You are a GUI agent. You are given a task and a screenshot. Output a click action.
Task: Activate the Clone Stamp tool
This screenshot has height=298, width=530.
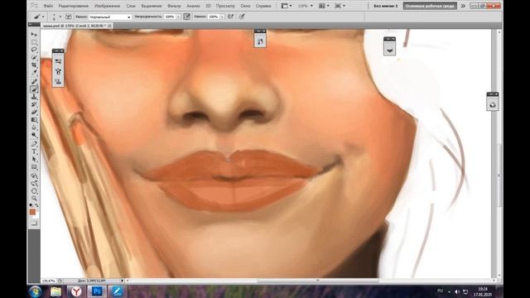(34, 97)
